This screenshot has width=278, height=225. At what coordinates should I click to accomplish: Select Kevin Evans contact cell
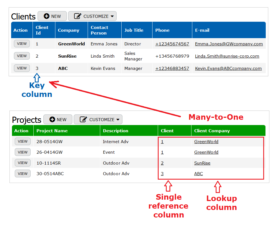point(105,68)
